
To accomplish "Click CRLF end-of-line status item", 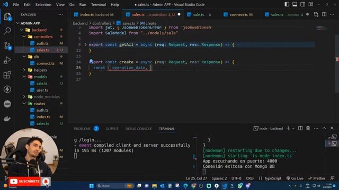I will [250, 178].
